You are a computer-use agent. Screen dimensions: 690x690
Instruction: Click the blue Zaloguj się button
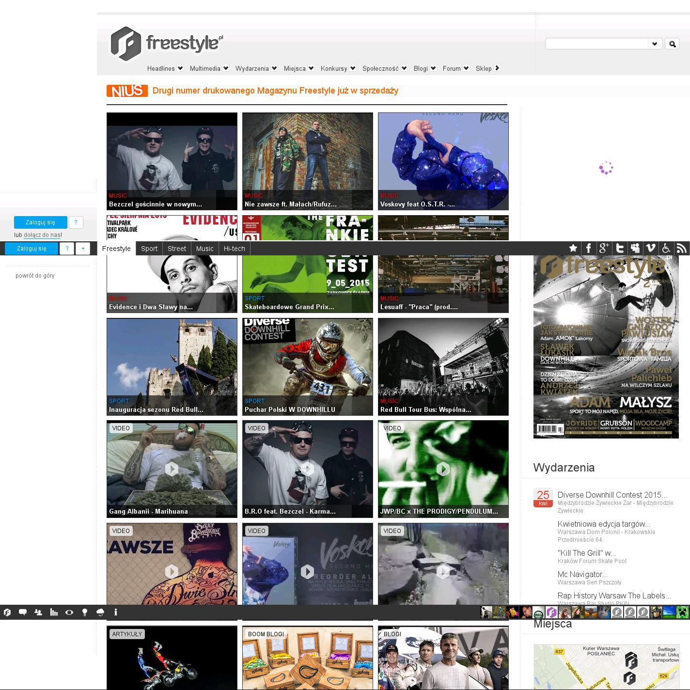(x=40, y=222)
